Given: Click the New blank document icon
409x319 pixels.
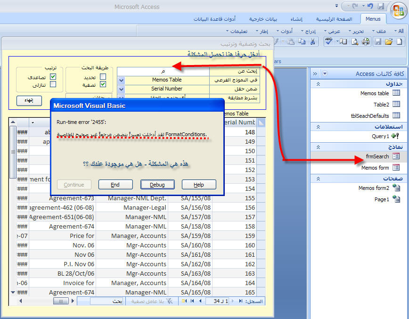Looking at the screenshot, I should 400,41.
